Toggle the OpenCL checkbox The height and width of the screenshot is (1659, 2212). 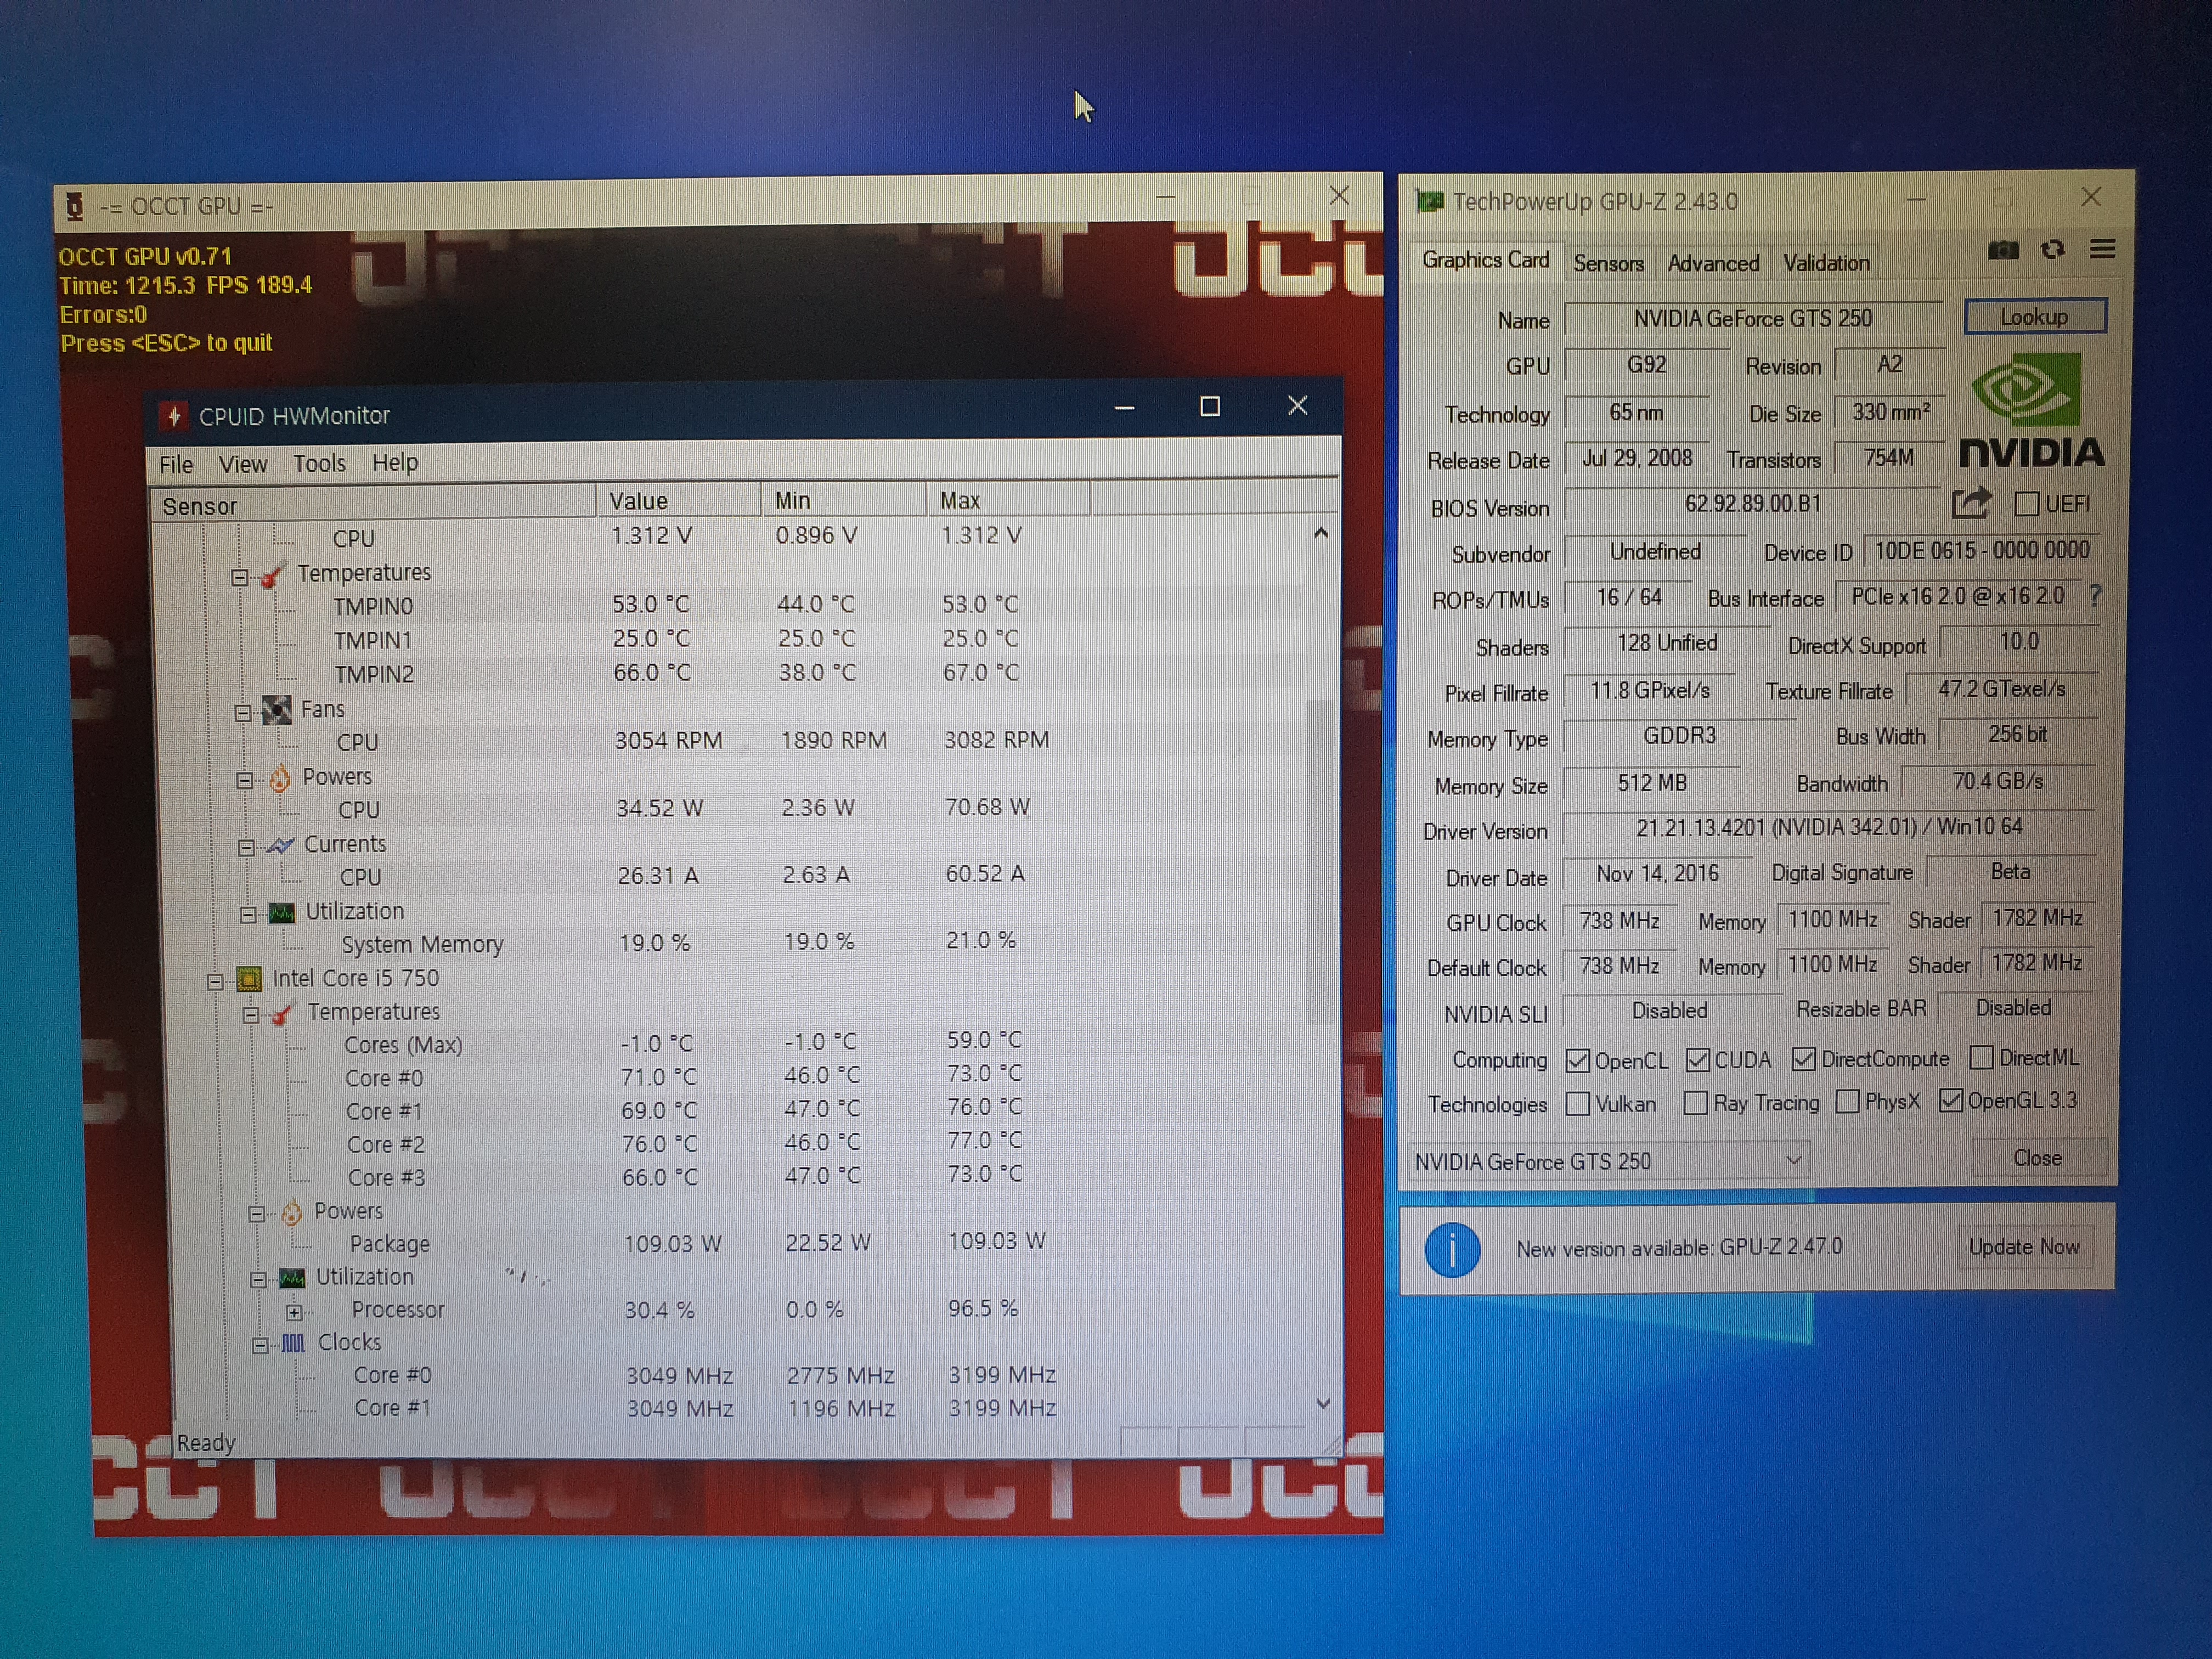click(1578, 1061)
